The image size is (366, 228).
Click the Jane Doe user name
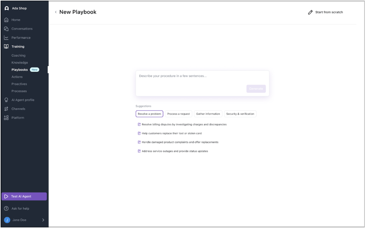tap(19, 220)
